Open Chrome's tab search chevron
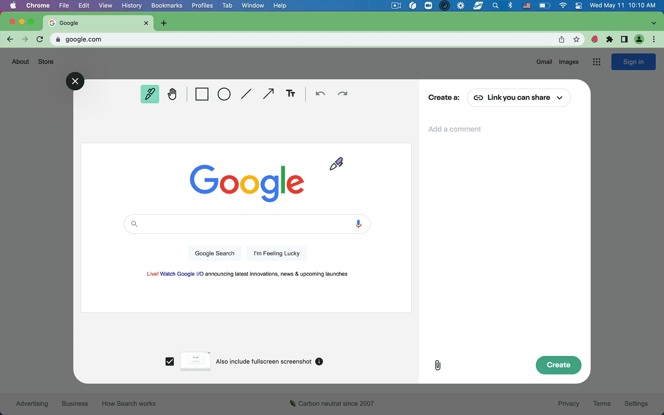This screenshot has height=415, width=664. point(653,23)
